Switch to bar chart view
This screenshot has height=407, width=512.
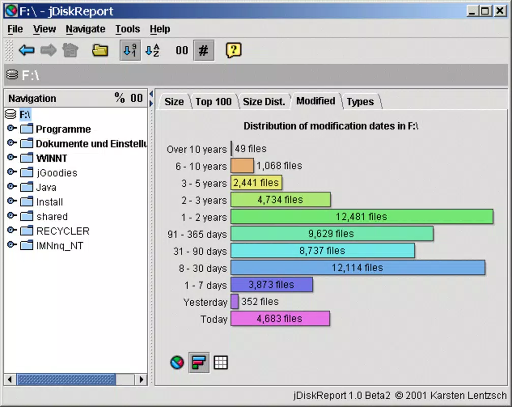pyautogui.click(x=199, y=363)
